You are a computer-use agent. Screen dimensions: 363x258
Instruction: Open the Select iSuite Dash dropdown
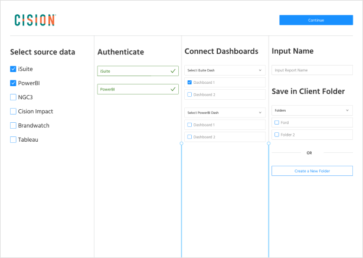point(225,70)
